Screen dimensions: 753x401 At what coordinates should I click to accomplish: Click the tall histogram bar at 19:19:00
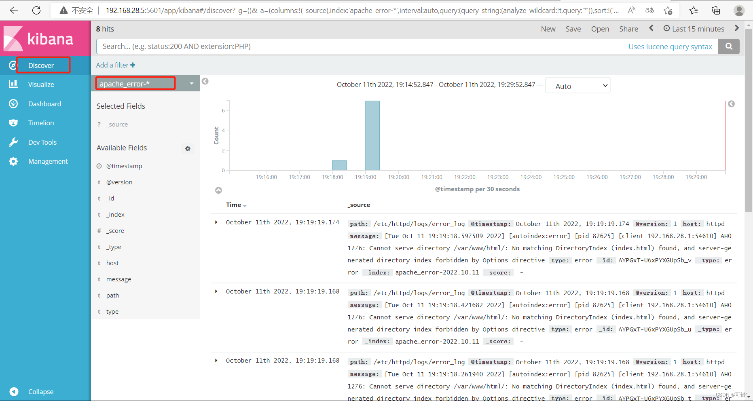tap(372, 135)
